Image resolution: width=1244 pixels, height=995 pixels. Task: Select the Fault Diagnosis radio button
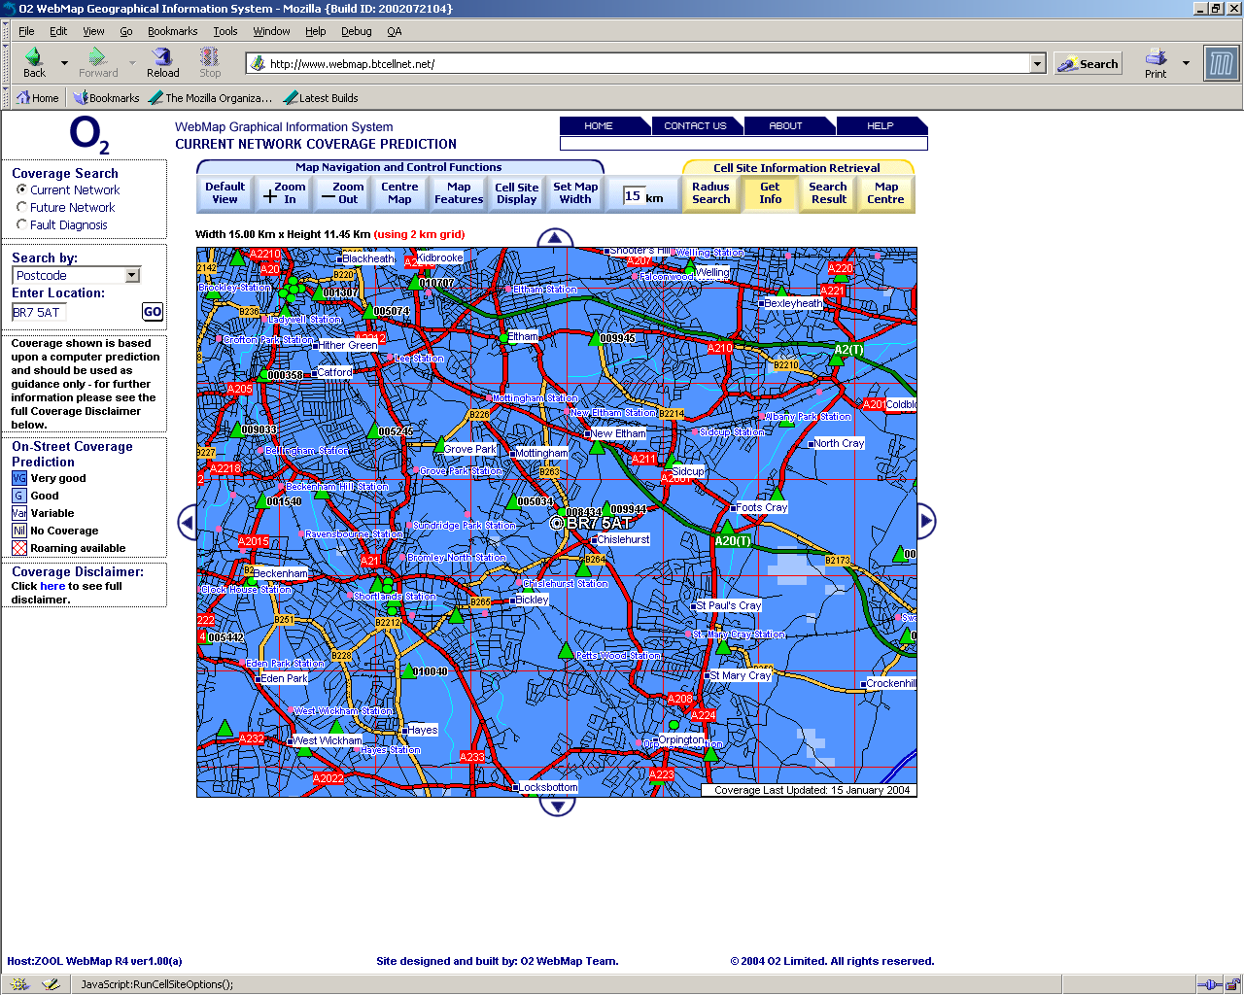tap(21, 224)
